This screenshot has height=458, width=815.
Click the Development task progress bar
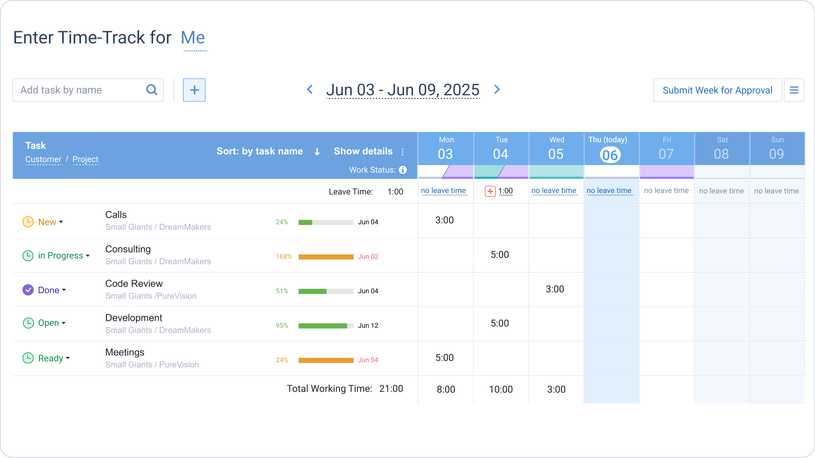coord(326,325)
